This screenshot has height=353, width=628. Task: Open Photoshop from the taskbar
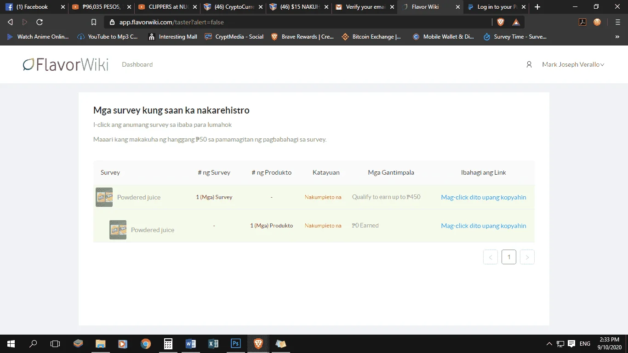coord(235,343)
